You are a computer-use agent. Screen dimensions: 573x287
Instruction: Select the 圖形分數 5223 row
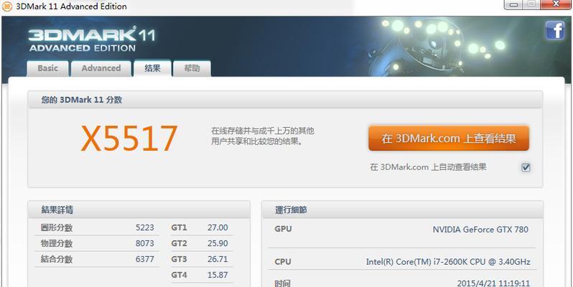point(97,228)
